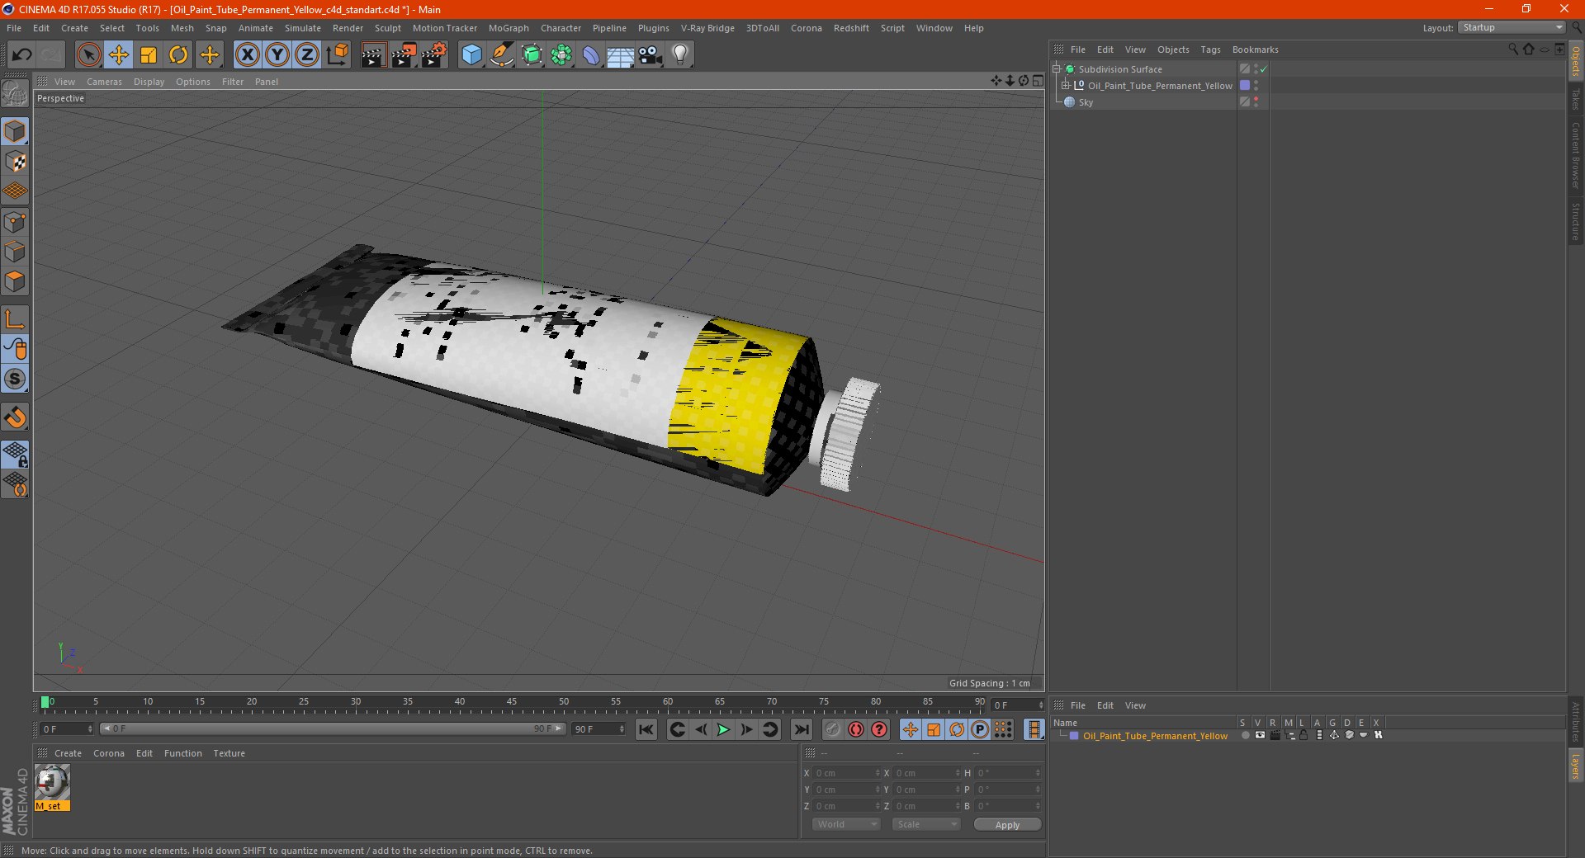Screen dimensions: 1585x858
Task: Add a Camera object
Action: coord(651,55)
